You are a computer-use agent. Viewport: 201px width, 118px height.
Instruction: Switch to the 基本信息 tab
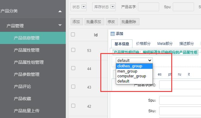122,44
